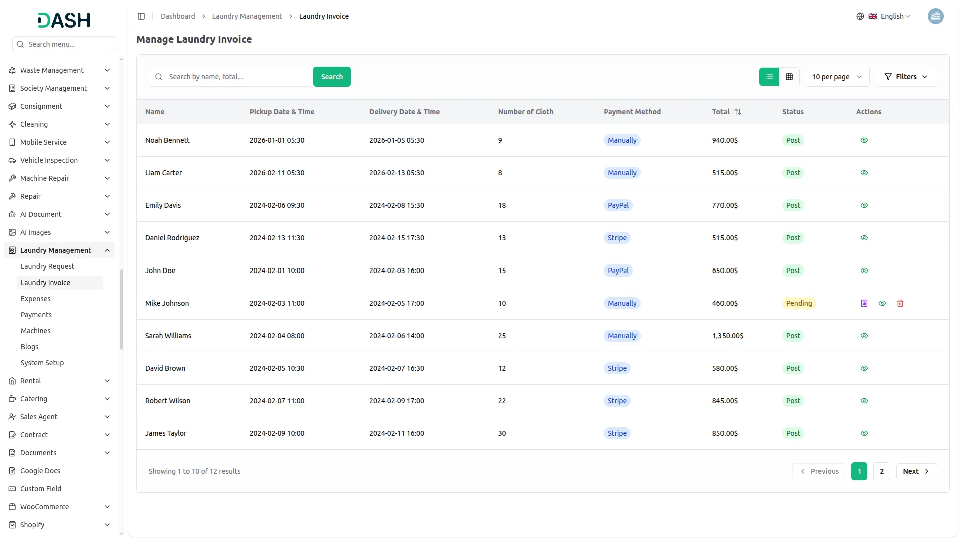This screenshot has height=541, width=962.
Task: Click the user avatar icon
Action: [936, 16]
